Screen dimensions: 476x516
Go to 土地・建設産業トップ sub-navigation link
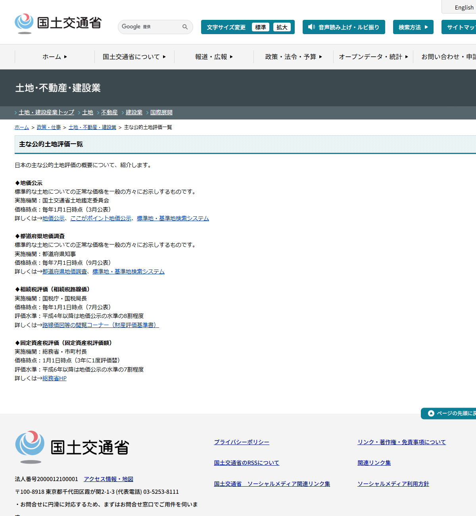pos(46,112)
